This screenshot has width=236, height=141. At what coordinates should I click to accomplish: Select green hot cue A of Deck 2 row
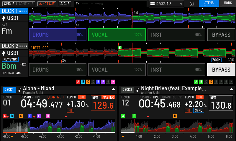[x=196, y=82]
